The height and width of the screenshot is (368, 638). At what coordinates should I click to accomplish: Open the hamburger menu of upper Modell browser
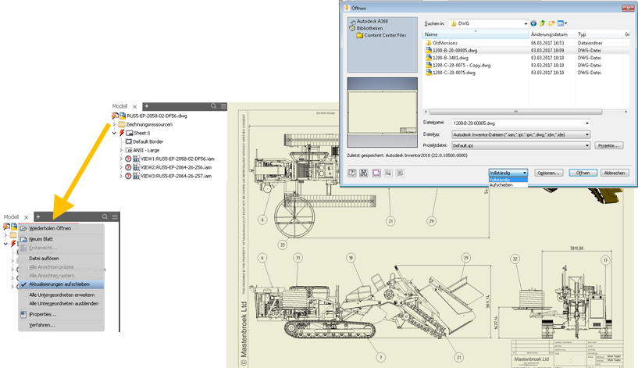(223, 106)
